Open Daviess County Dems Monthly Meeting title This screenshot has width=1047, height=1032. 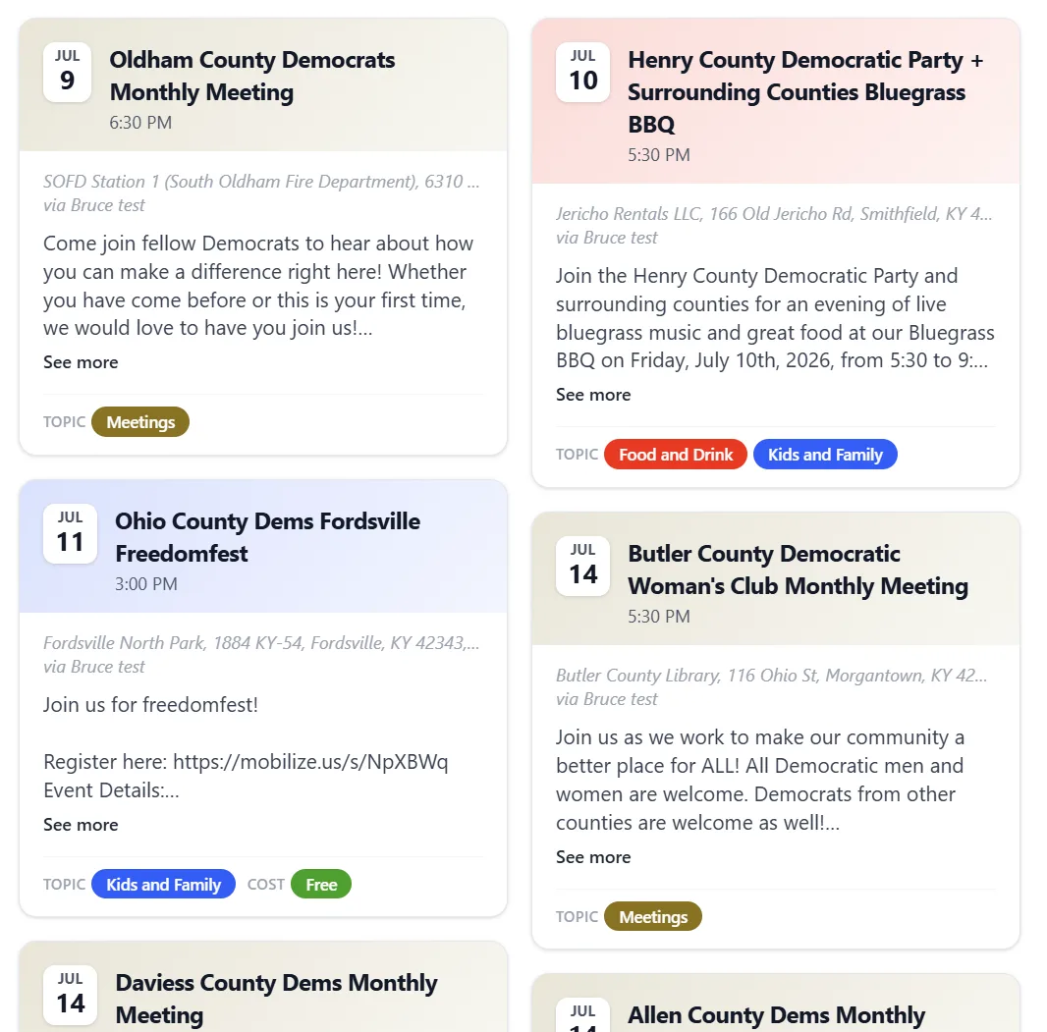point(276,999)
